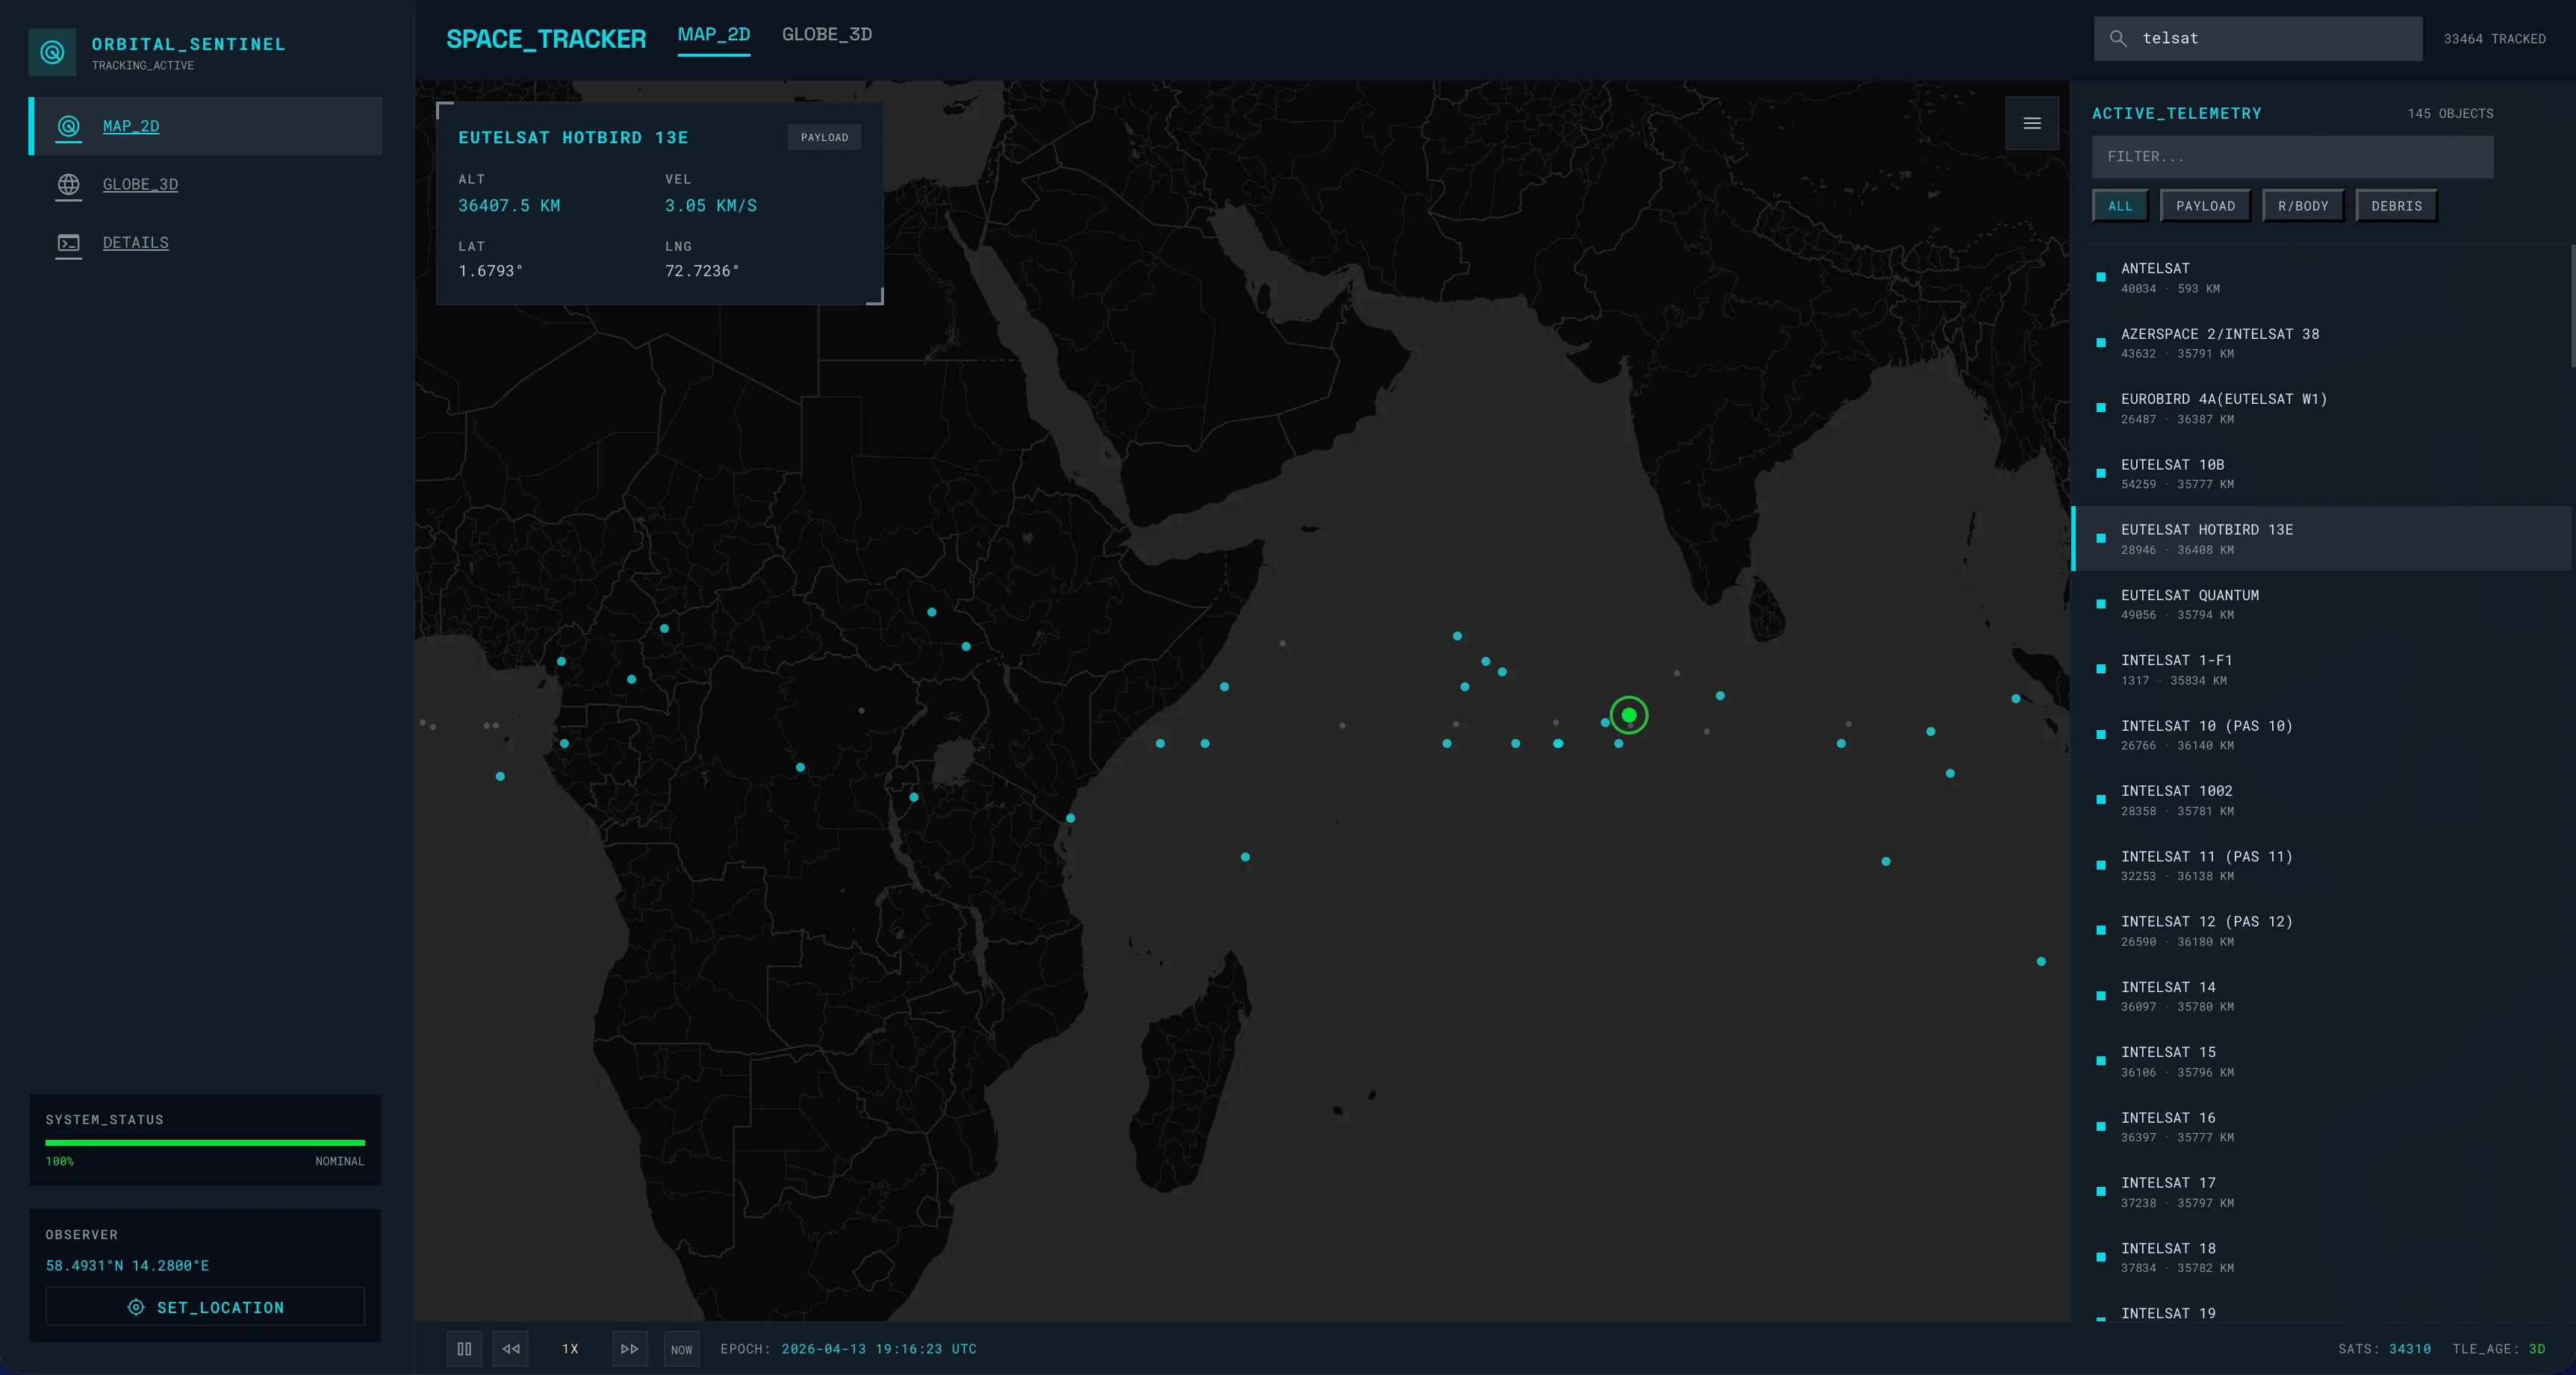Click the rewind speed button
The height and width of the screenshot is (1375, 2576).
click(511, 1348)
